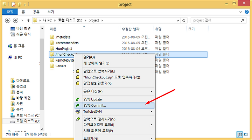Open recent locations dropdown arrow
The height and width of the screenshot is (140, 252).
coord(22,20)
